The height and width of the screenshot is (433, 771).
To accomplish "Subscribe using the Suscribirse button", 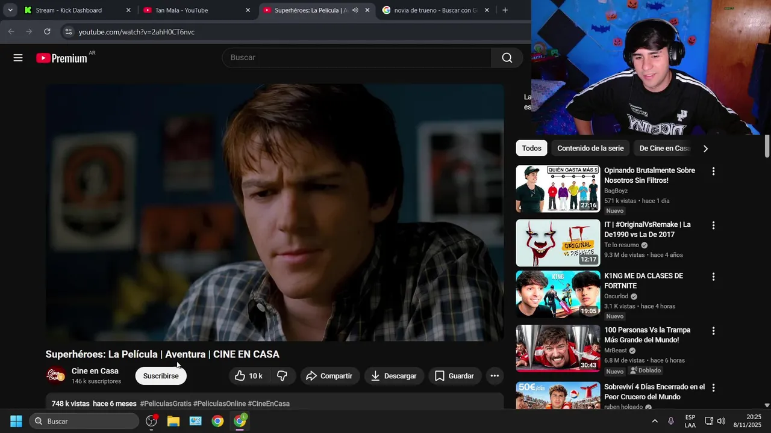I will (x=161, y=376).
